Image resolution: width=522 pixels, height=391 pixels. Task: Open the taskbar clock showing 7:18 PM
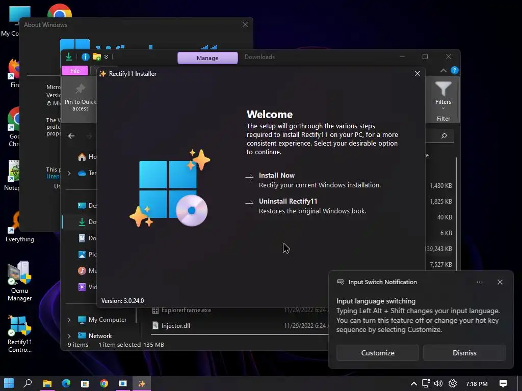(x=477, y=384)
